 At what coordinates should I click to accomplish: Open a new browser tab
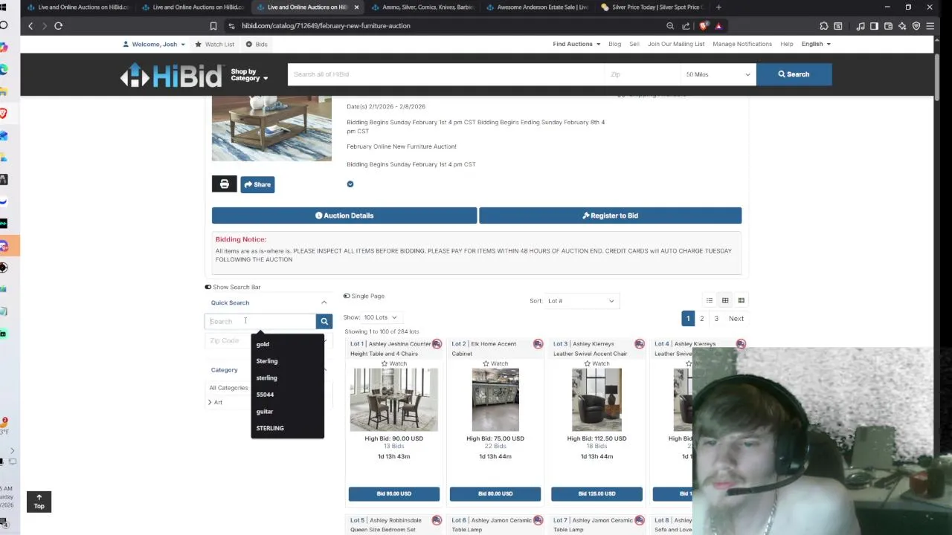click(718, 7)
